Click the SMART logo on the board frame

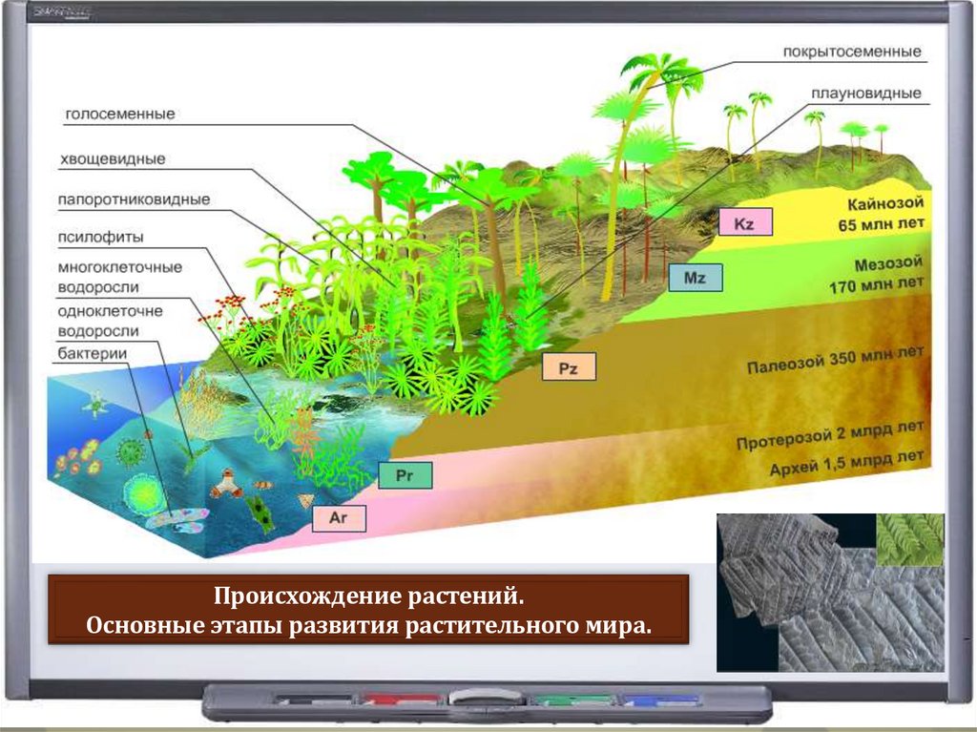coord(62,11)
